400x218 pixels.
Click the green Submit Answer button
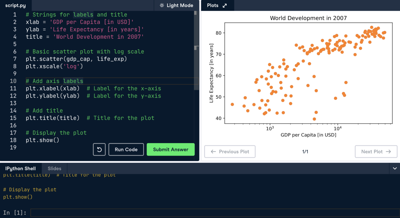click(x=171, y=150)
